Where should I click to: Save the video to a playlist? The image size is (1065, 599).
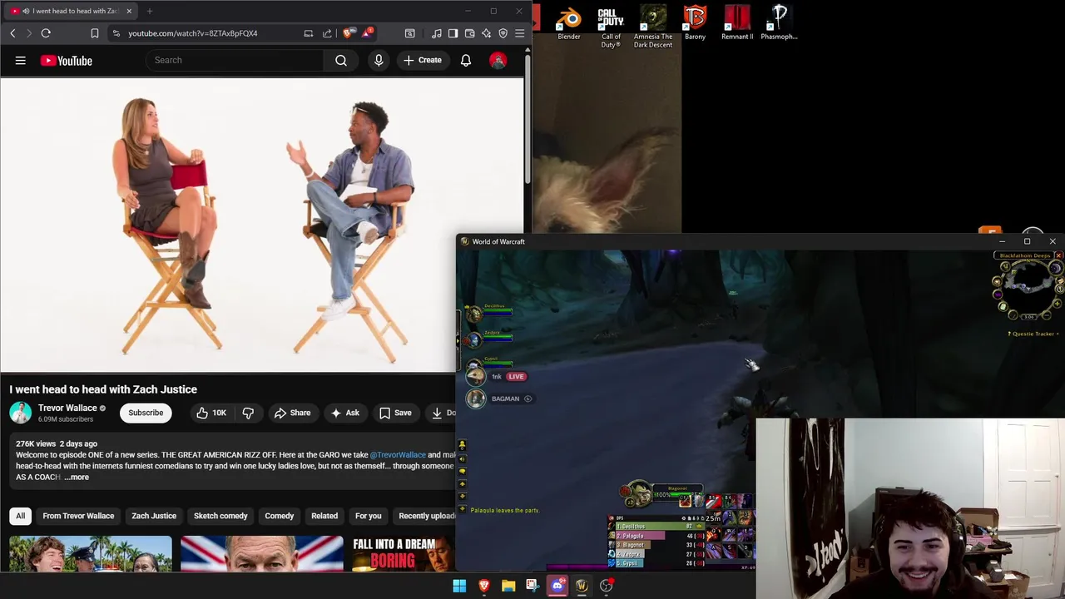click(396, 413)
